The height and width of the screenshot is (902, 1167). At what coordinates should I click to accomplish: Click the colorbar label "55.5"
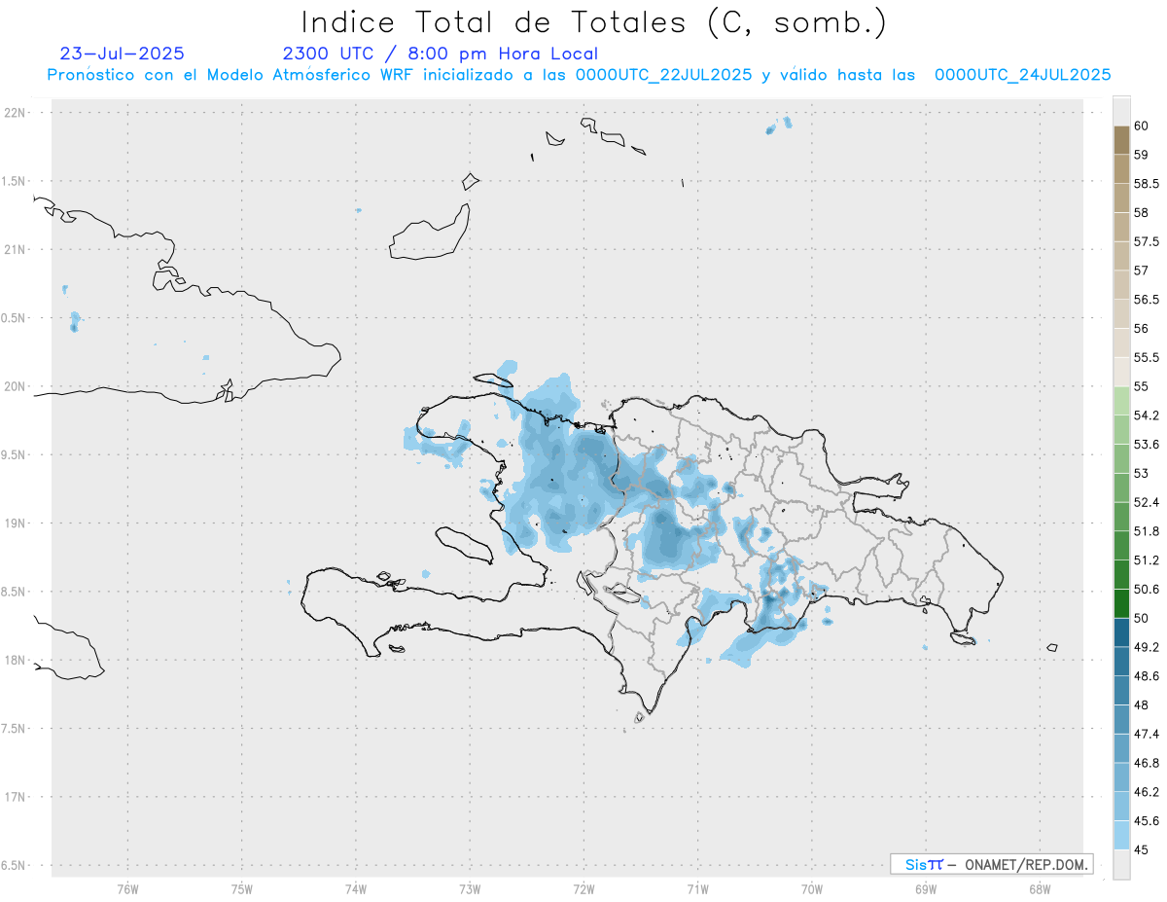(1146, 358)
